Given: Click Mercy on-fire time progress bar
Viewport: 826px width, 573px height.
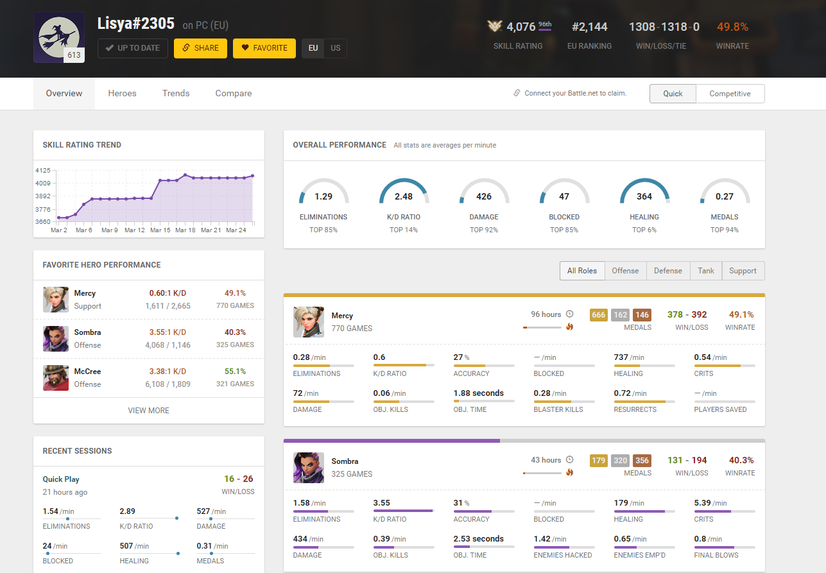Looking at the screenshot, I should 542,327.
